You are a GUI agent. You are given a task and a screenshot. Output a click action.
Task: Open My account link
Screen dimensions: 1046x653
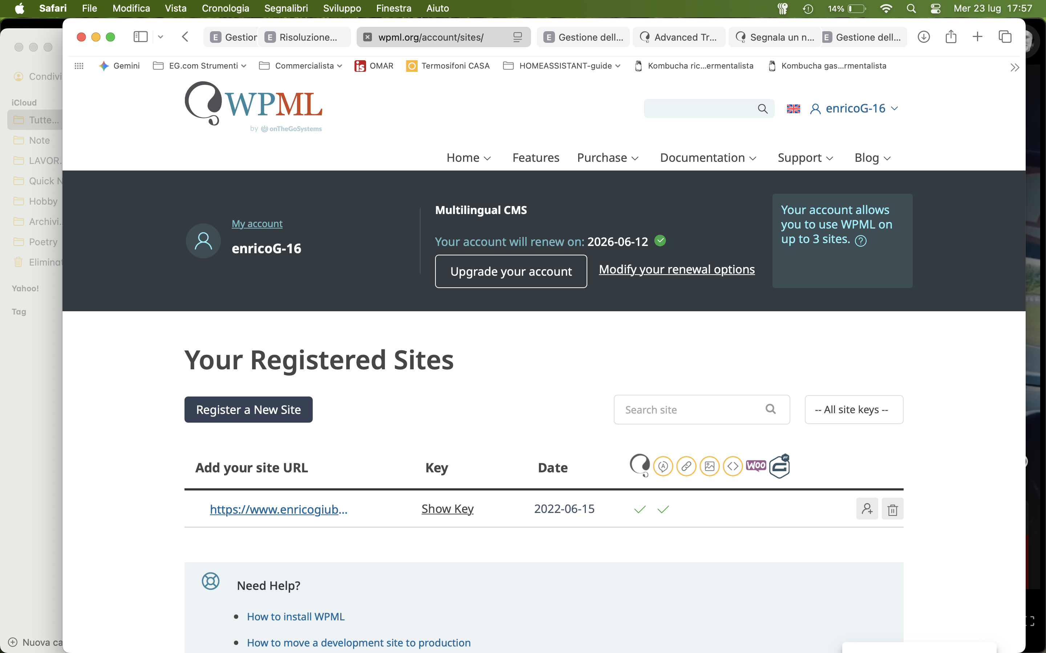click(x=257, y=224)
